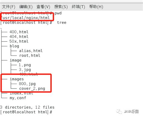Open the 文件(F) menu
143x118 pixels.
coord(9,7)
